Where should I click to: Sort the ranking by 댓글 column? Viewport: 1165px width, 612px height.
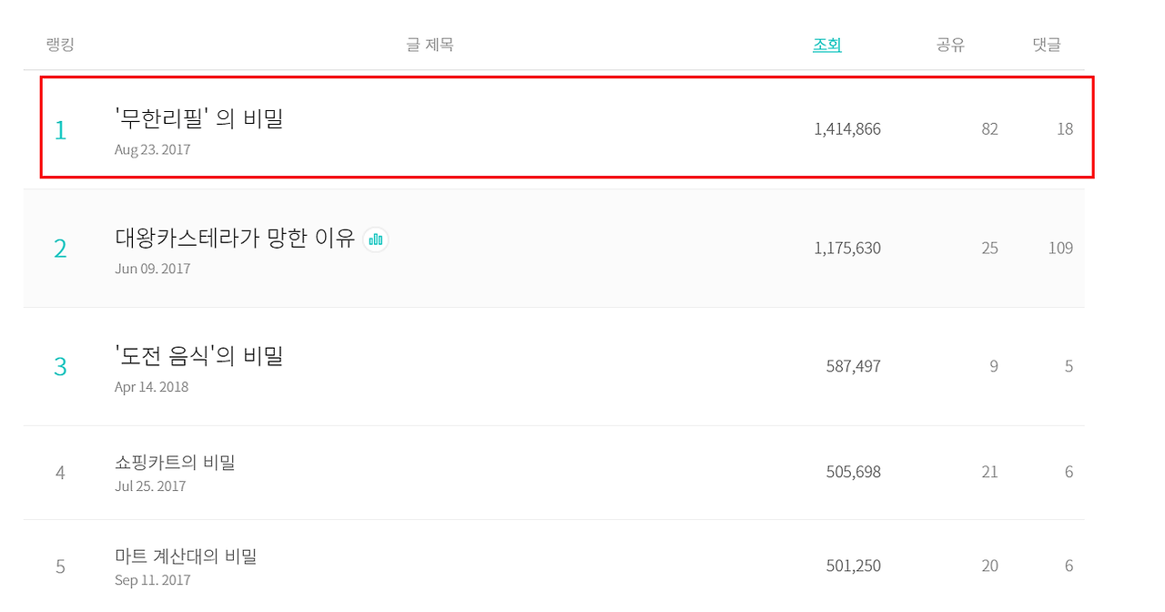(x=1047, y=45)
